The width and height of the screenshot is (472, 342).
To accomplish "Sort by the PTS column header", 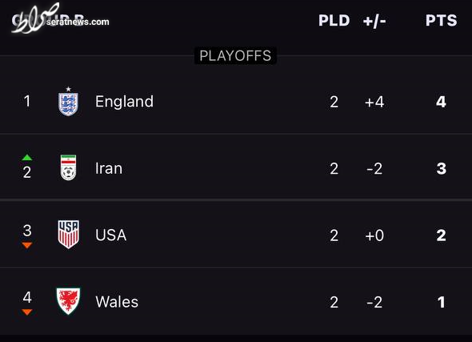I will [x=442, y=21].
